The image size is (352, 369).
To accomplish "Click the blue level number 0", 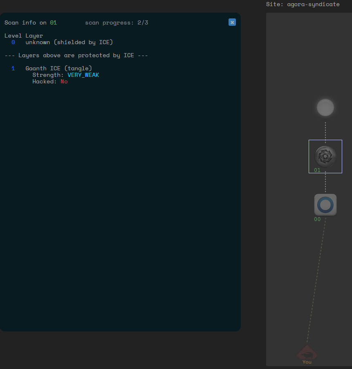I will tap(13, 42).
